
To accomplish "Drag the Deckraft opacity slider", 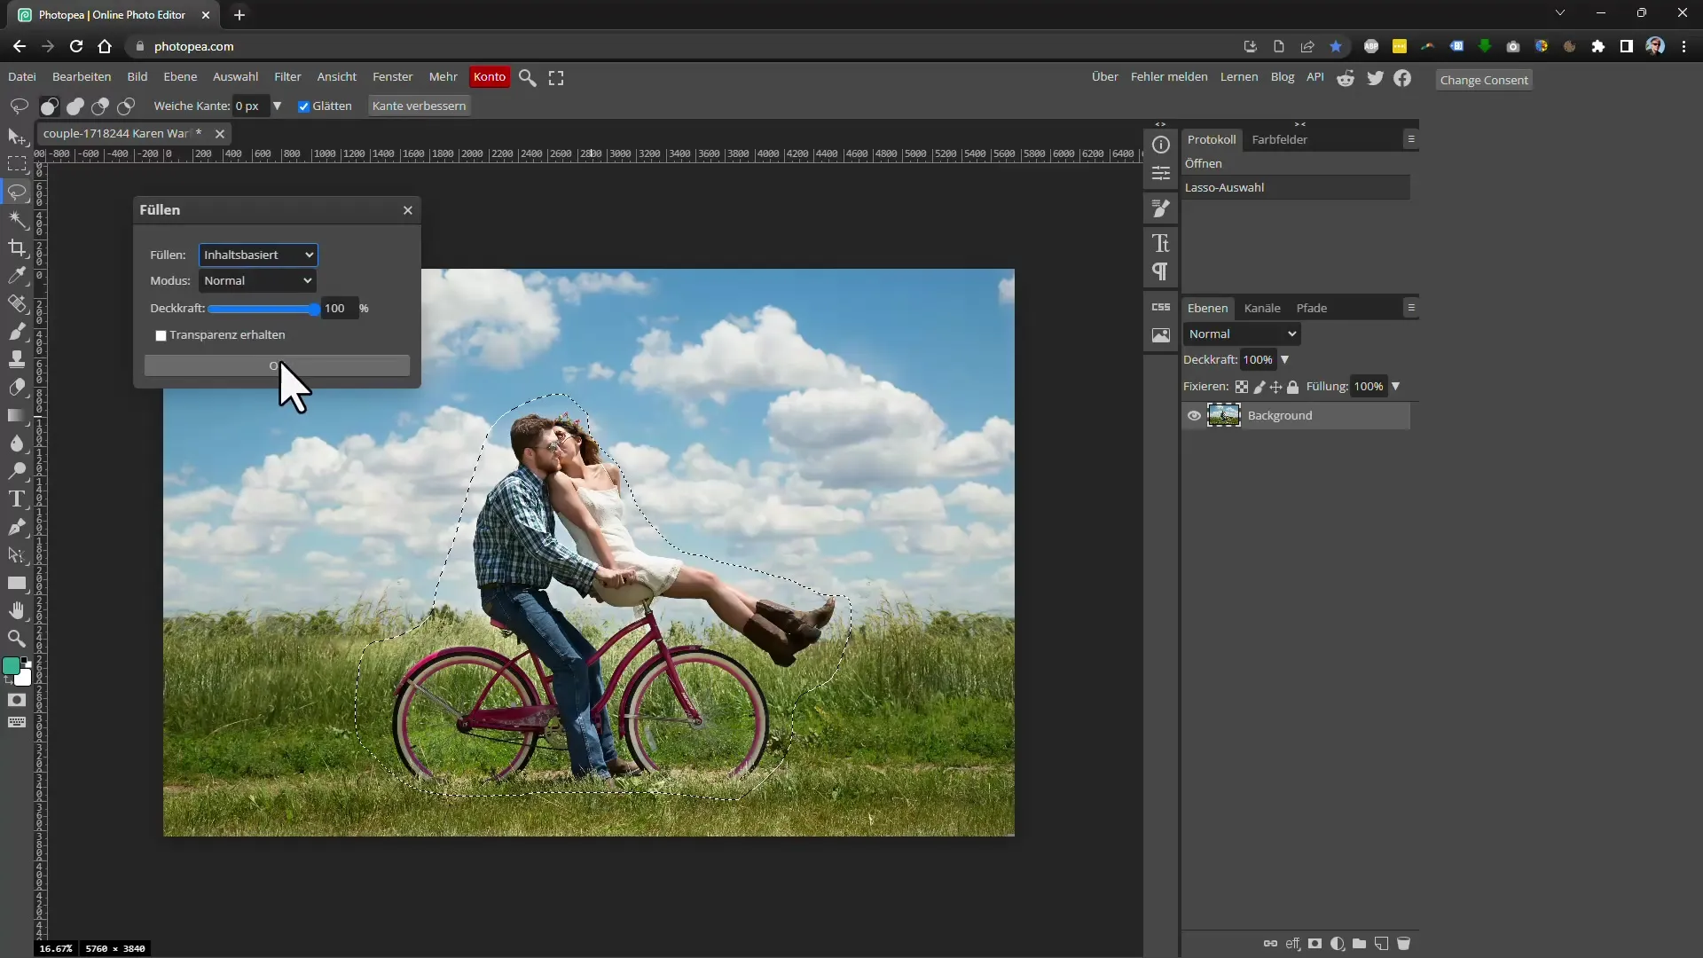I will [x=313, y=308].
